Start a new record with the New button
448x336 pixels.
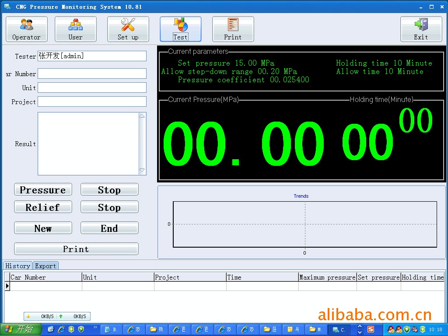coord(43,228)
